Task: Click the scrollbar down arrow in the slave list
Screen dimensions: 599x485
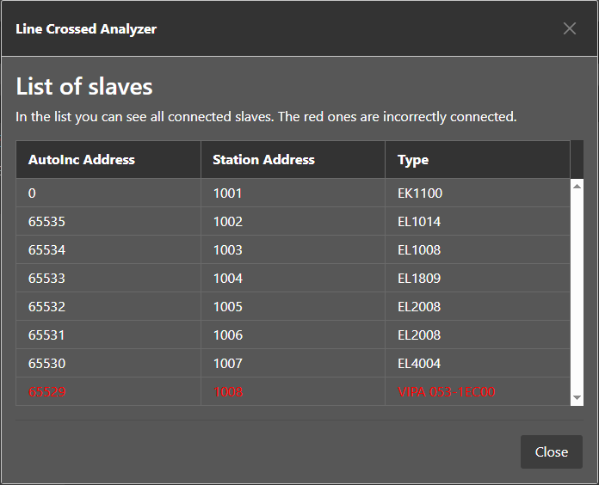Action: tap(577, 398)
